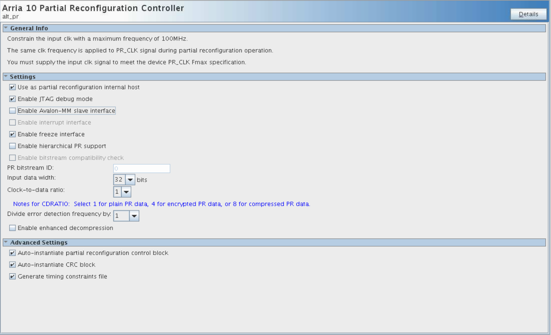Check Enable enhanced decompression
The width and height of the screenshot is (551, 335).
[13, 228]
